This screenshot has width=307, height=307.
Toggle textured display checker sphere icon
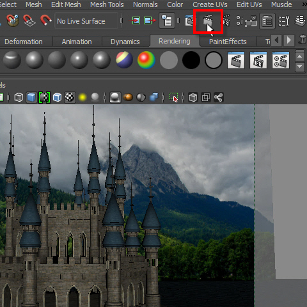coord(70,97)
